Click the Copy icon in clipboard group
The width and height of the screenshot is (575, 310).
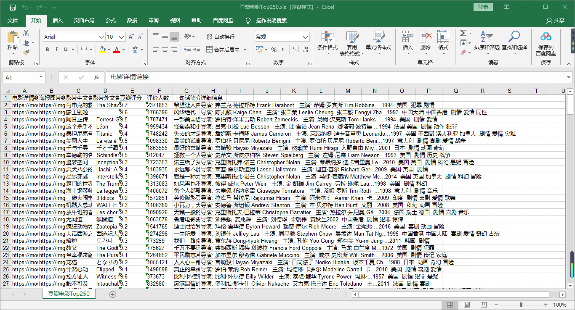click(x=26, y=43)
